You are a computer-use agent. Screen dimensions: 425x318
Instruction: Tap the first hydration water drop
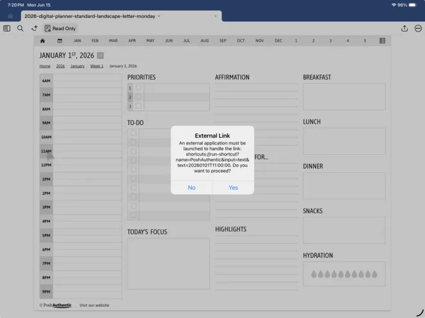tap(314, 274)
